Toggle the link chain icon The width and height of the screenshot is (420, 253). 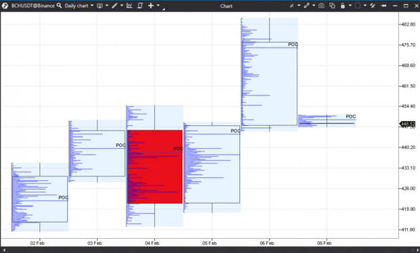pos(306,5)
